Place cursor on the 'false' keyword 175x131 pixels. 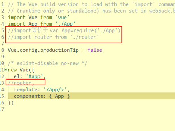click(95, 50)
